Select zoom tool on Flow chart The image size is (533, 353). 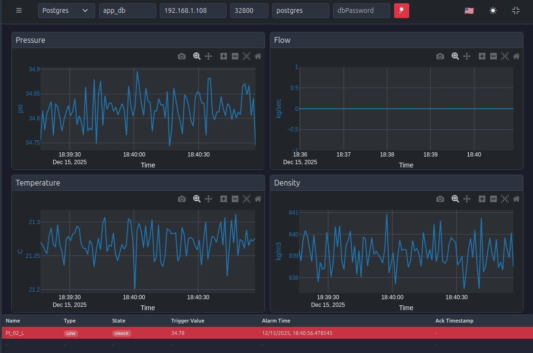tap(455, 56)
